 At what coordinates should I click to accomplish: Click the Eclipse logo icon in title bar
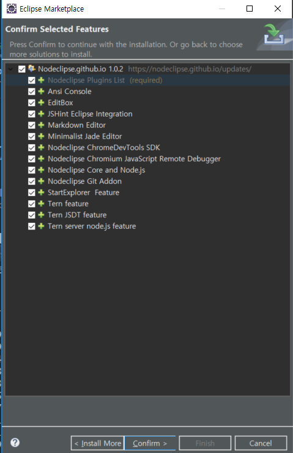point(11,9)
